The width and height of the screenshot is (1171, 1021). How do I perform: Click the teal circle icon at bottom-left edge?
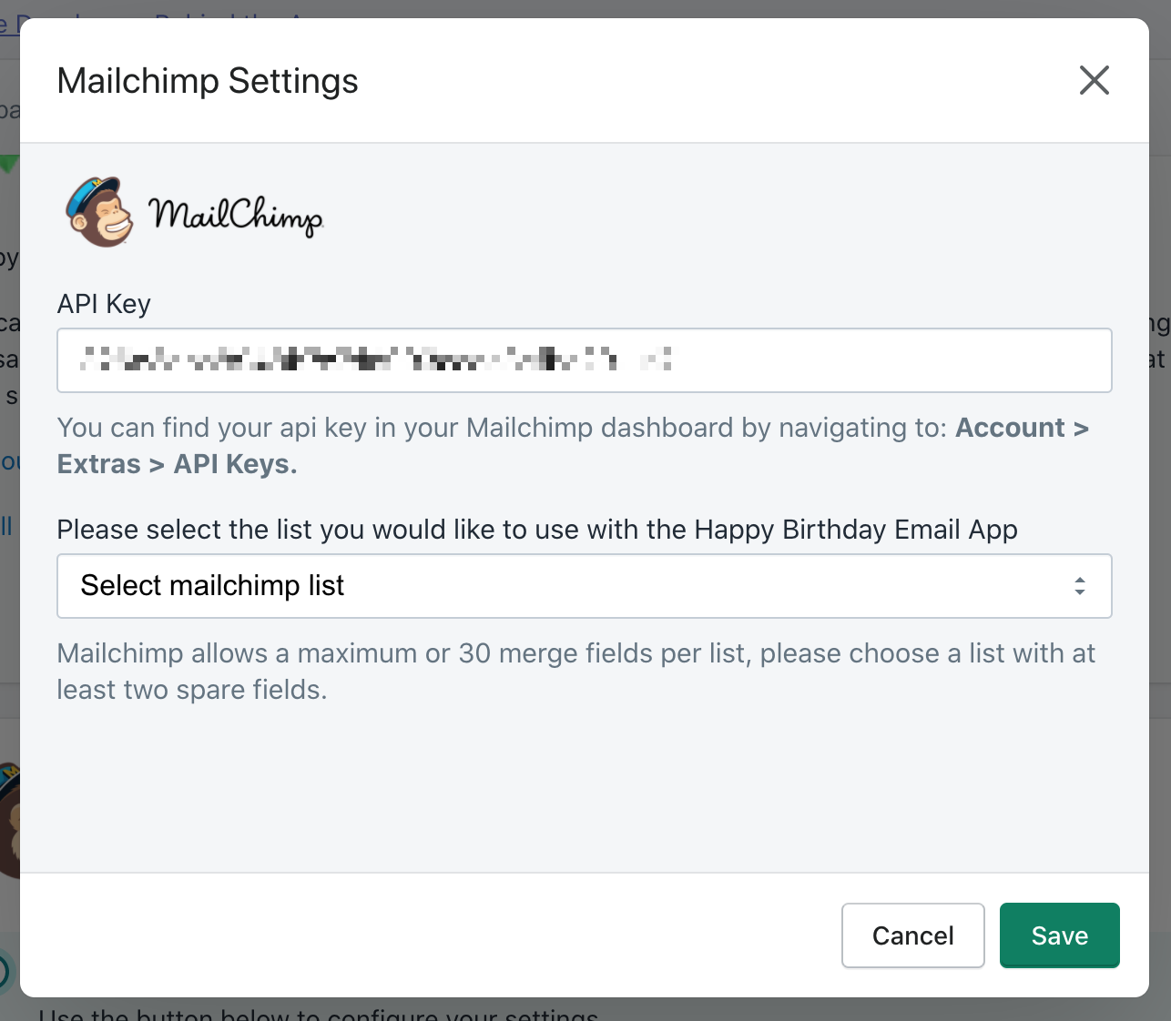pos(5,971)
